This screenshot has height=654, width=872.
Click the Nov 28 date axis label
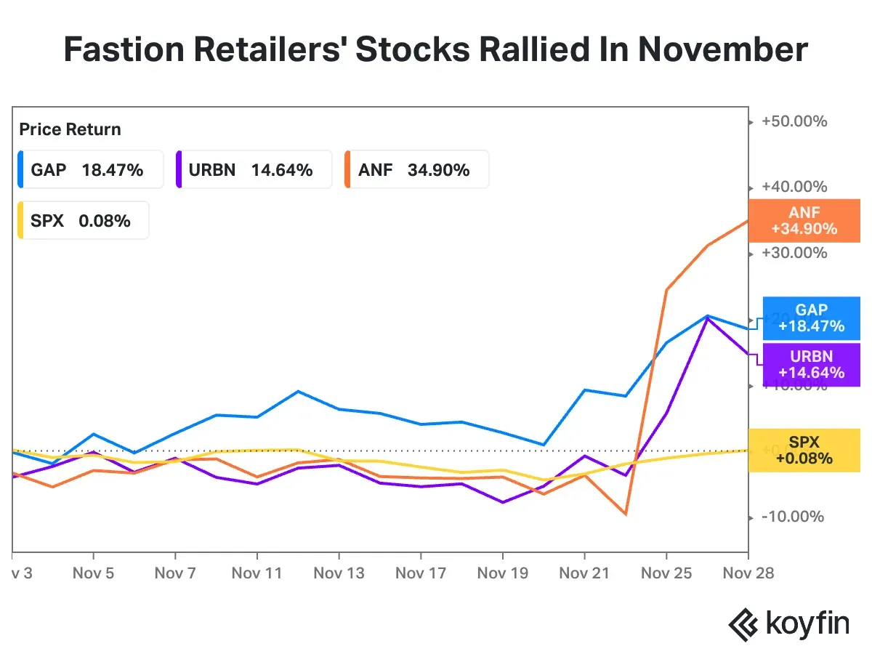(748, 573)
